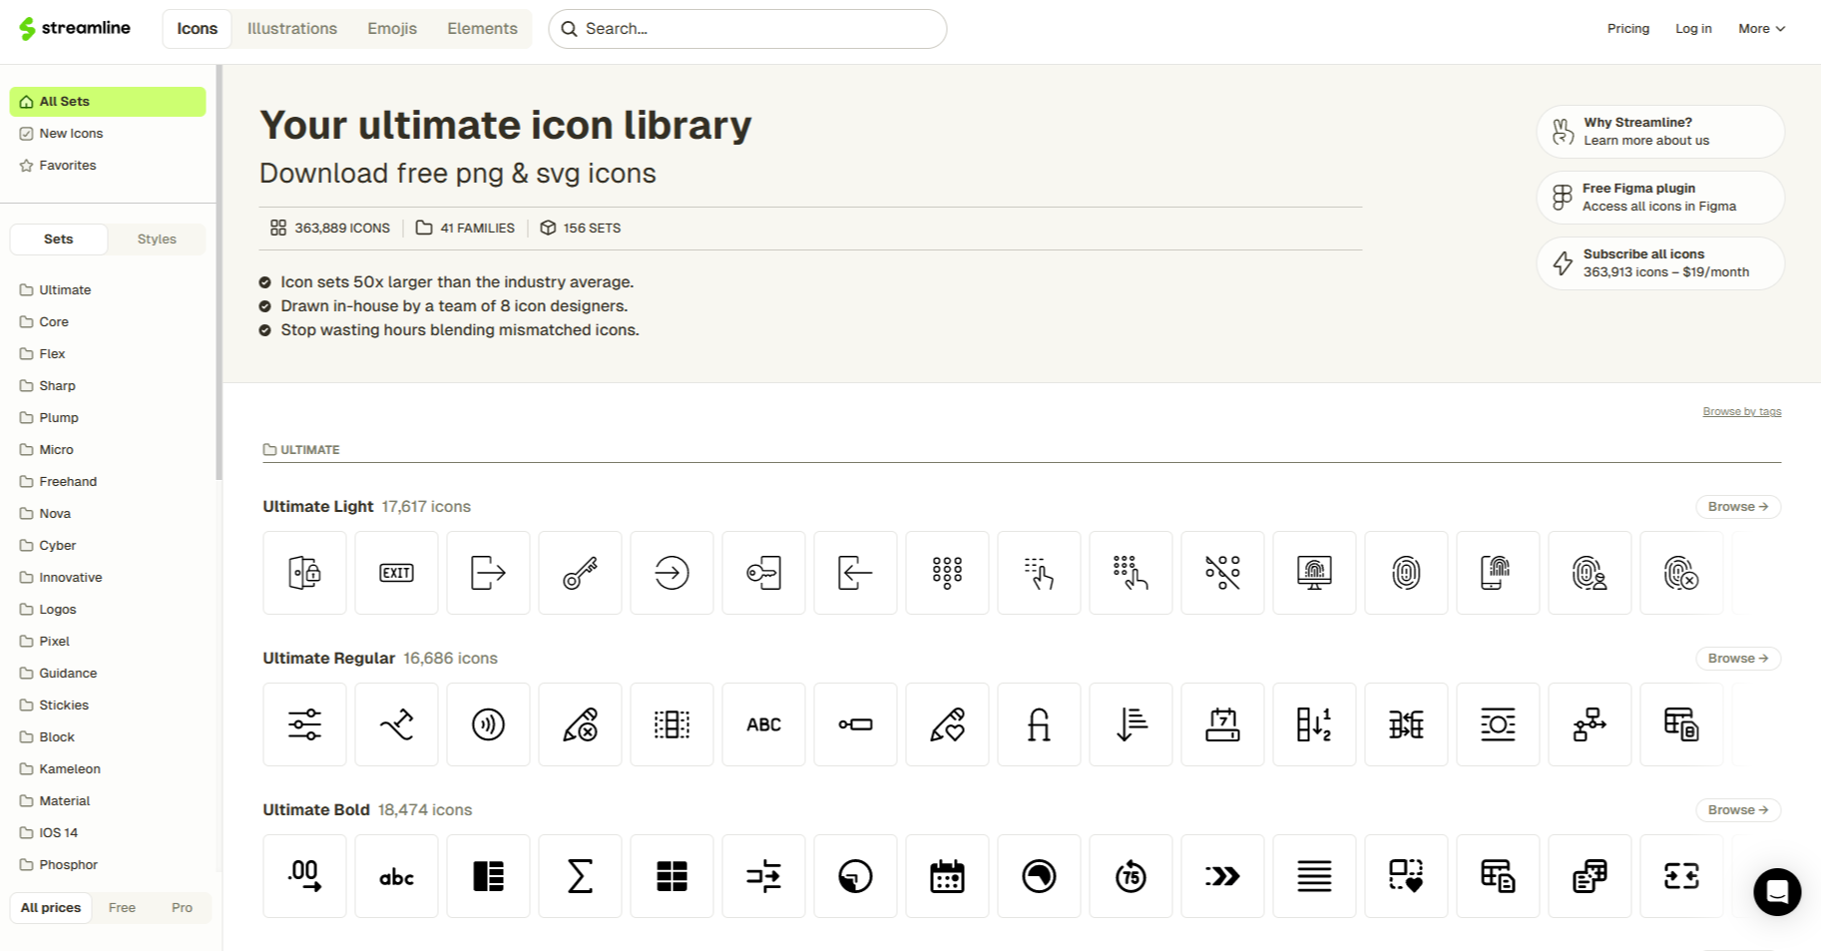Image resolution: width=1821 pixels, height=951 pixels.
Task: Click the justified text lines icon
Action: tap(1314, 876)
